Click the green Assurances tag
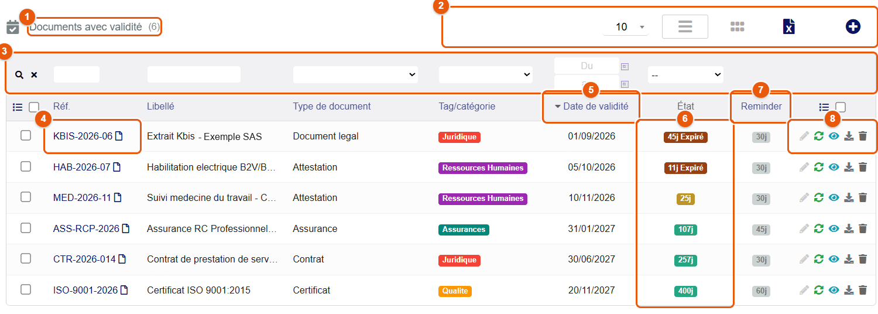Screen dimensions: 878x314 [464, 229]
